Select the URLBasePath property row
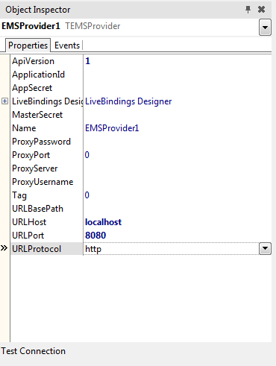Image resolution: width=276 pixels, height=366 pixels. (x=141, y=209)
